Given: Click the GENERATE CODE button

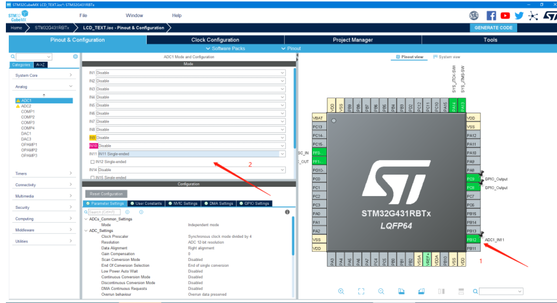Looking at the screenshot, I should pyautogui.click(x=493, y=27).
